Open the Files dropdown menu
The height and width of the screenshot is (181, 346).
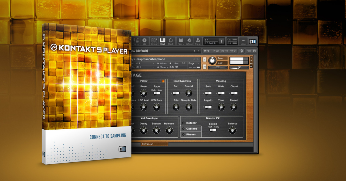coord(180,41)
